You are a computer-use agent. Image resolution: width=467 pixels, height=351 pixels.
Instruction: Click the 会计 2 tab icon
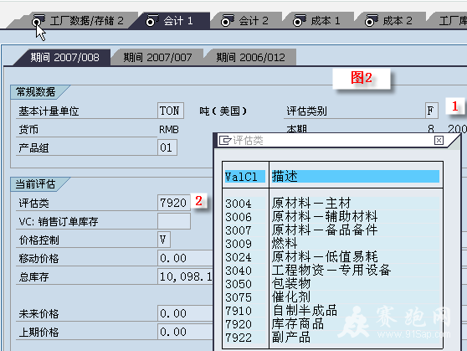pyautogui.click(x=228, y=21)
